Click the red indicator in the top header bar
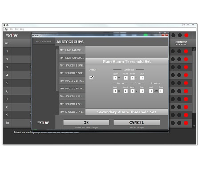Screen dimensions: 200x169 coord(187,36)
